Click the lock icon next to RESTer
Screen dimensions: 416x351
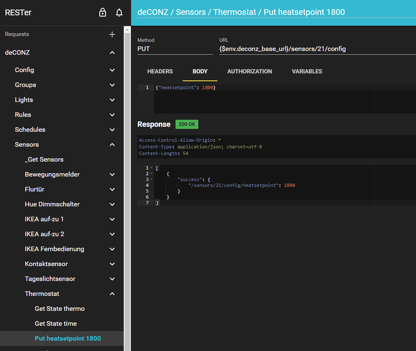(102, 12)
